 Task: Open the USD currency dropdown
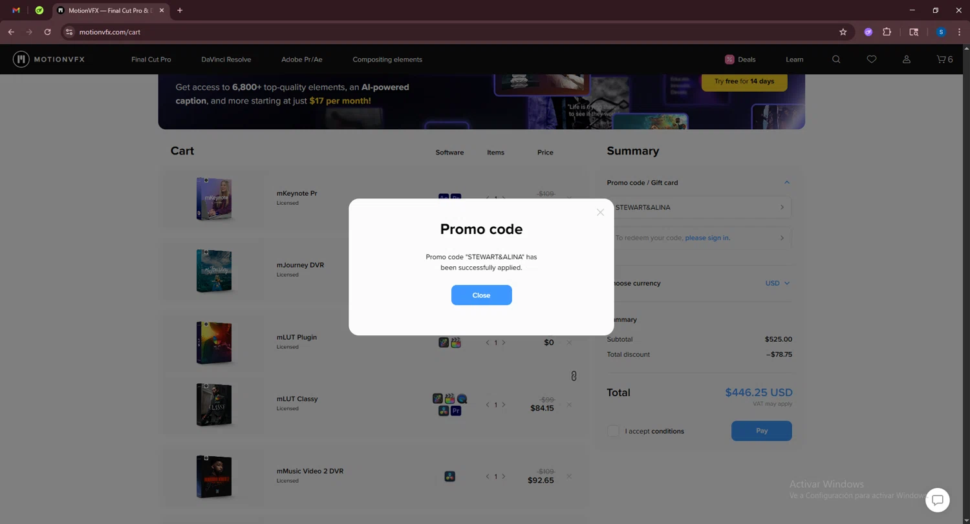tap(777, 283)
